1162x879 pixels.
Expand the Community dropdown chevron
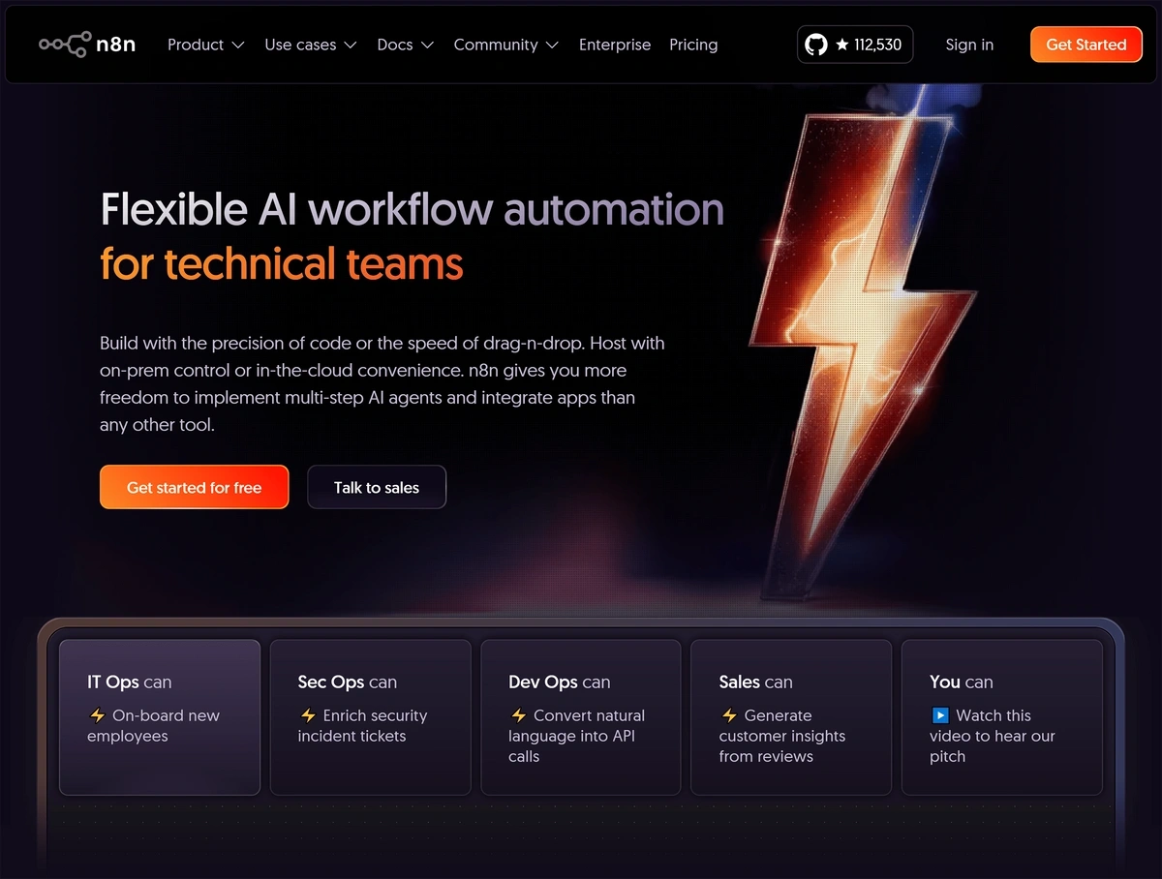point(552,45)
